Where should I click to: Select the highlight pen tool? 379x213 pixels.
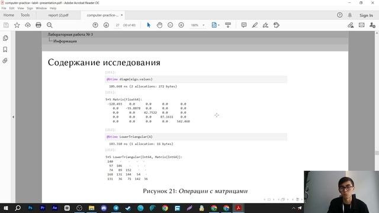255,25
